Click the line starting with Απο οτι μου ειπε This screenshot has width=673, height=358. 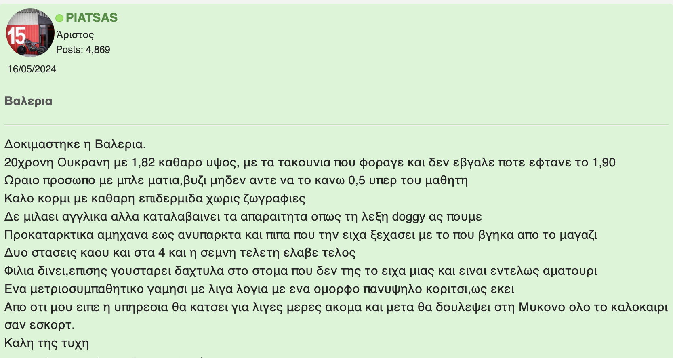tap(336, 307)
